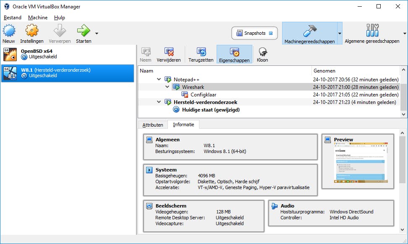Click the OpenBSD x64 blowfish OS icon
Image resolution: width=408 pixels, height=244 pixels.
[x=10, y=54]
